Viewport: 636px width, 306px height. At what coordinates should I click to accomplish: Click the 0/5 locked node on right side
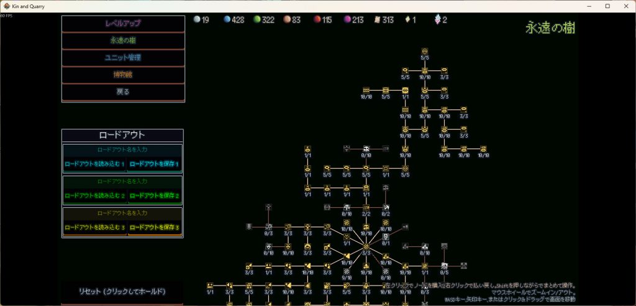444,266
